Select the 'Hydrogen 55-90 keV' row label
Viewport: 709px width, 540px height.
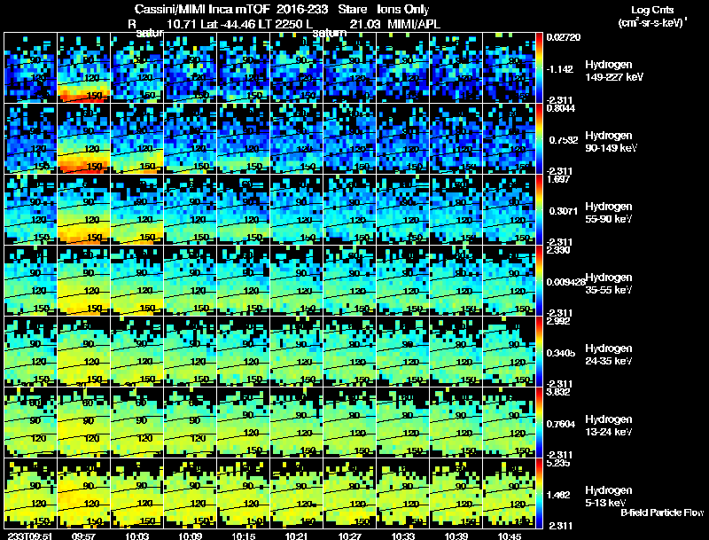609,213
